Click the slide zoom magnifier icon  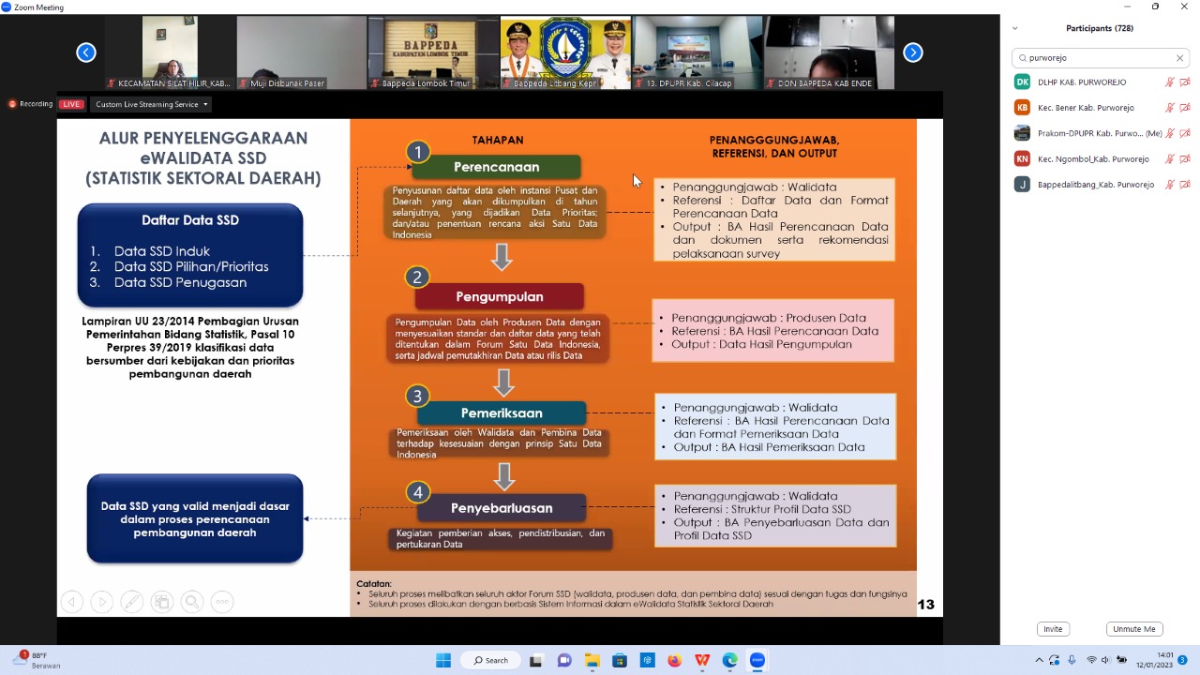192,602
